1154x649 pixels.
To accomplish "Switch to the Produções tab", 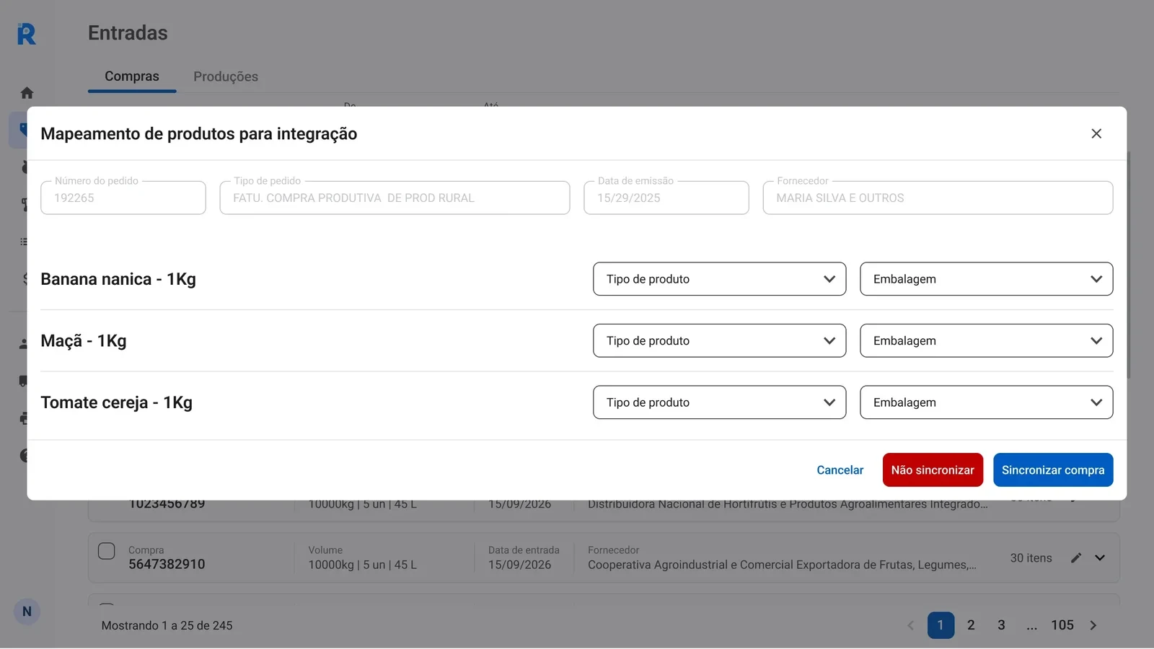I will coord(225,76).
